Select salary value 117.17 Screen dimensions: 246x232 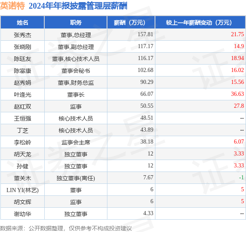(146, 46)
